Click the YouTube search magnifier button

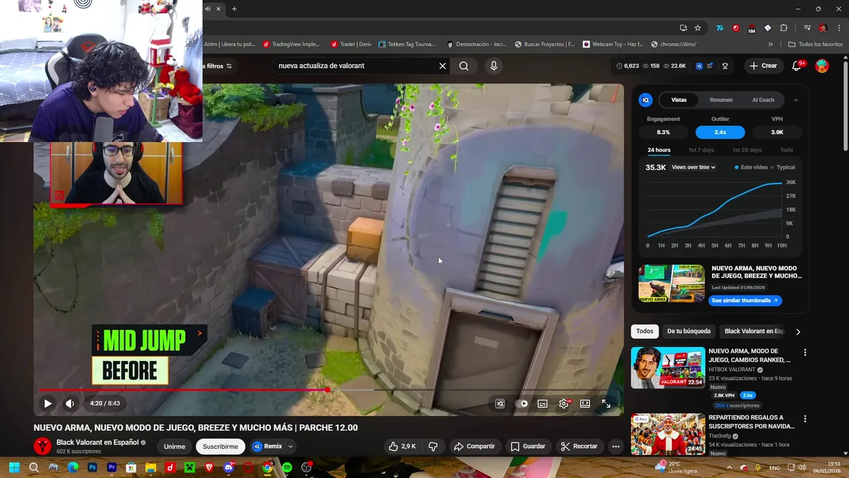click(464, 66)
